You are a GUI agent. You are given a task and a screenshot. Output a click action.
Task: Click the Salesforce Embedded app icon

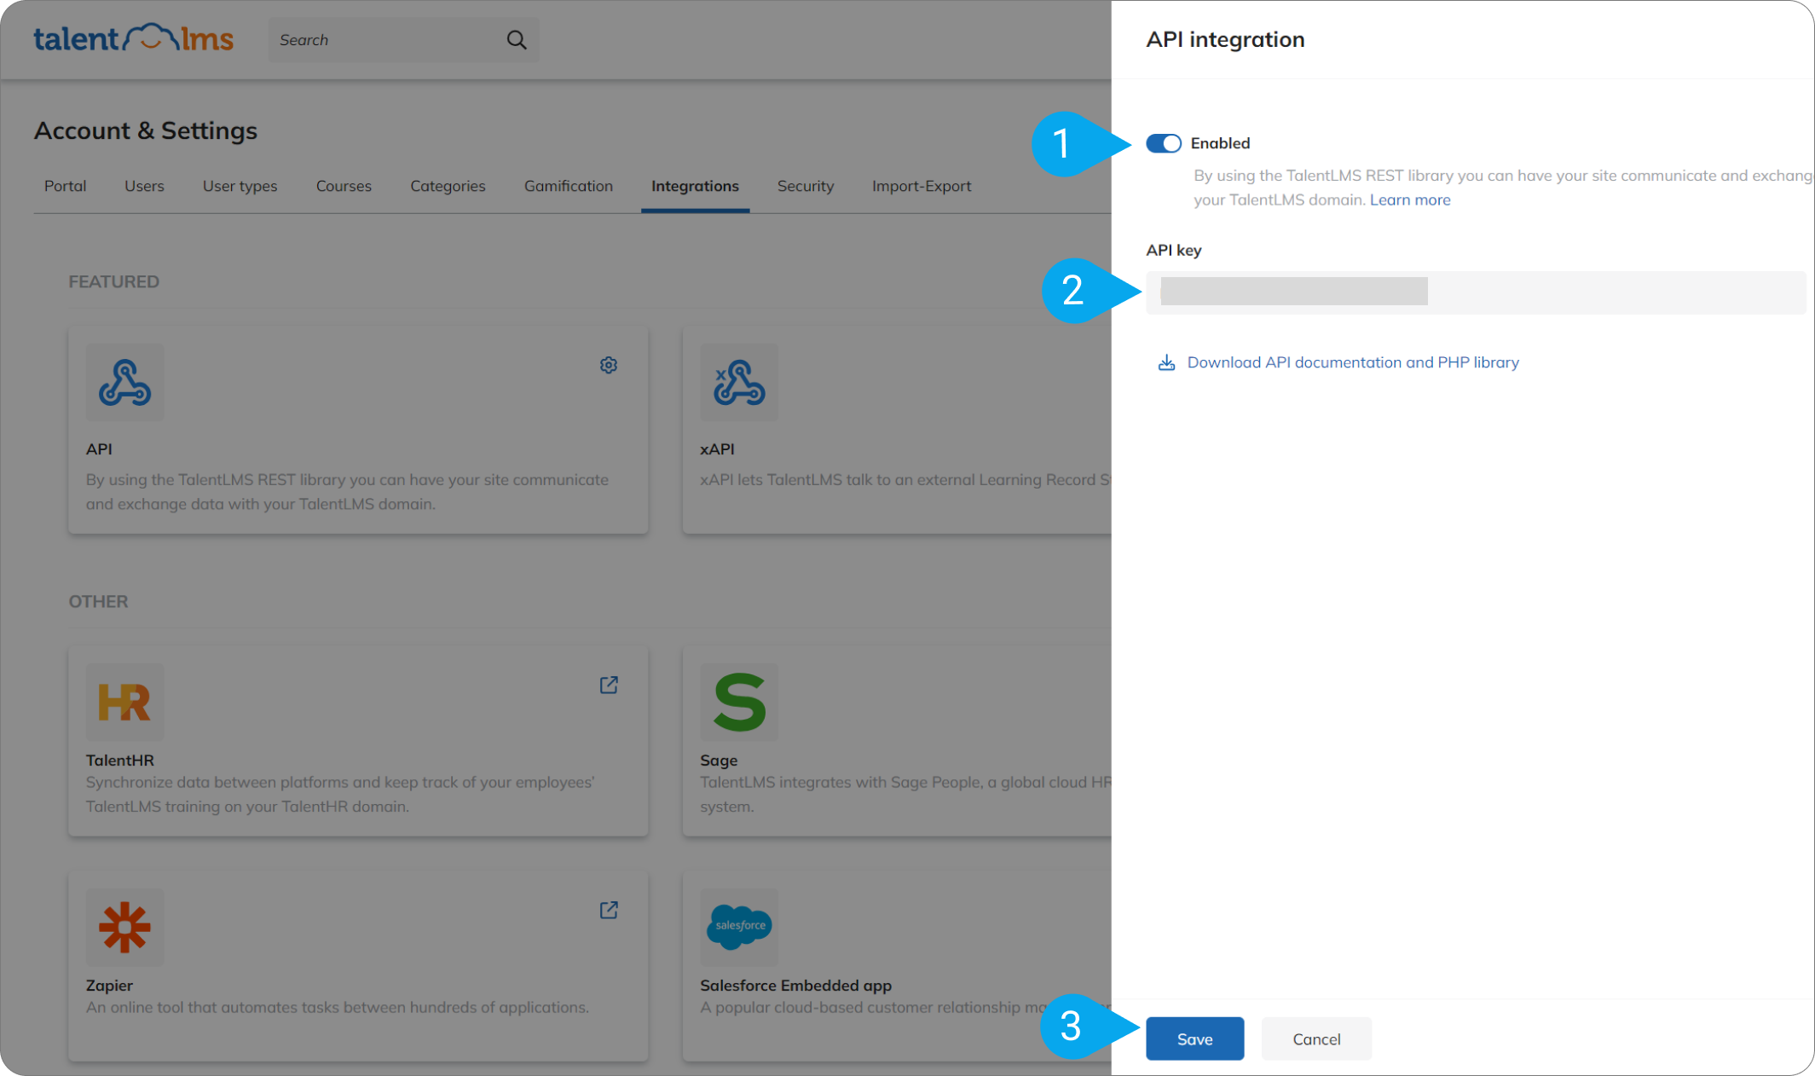coord(738,928)
